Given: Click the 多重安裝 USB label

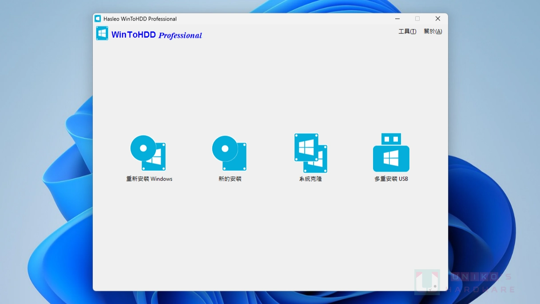Looking at the screenshot, I should click(391, 179).
